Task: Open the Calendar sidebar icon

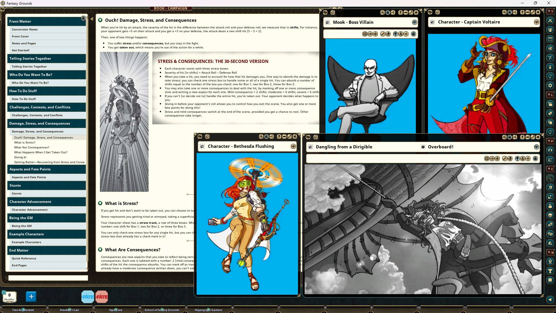Action: click(550, 39)
